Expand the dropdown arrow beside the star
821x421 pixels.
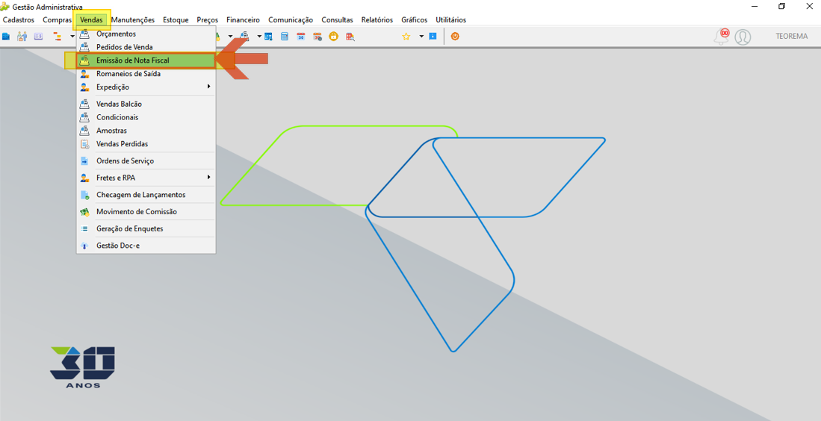tap(421, 37)
